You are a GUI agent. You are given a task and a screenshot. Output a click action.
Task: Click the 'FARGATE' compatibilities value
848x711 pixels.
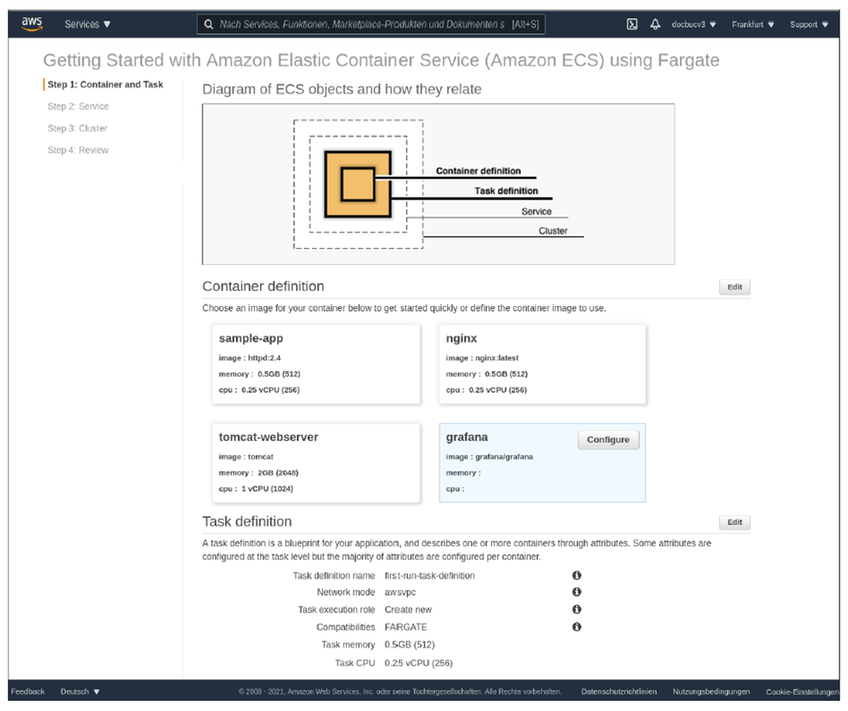click(x=406, y=627)
